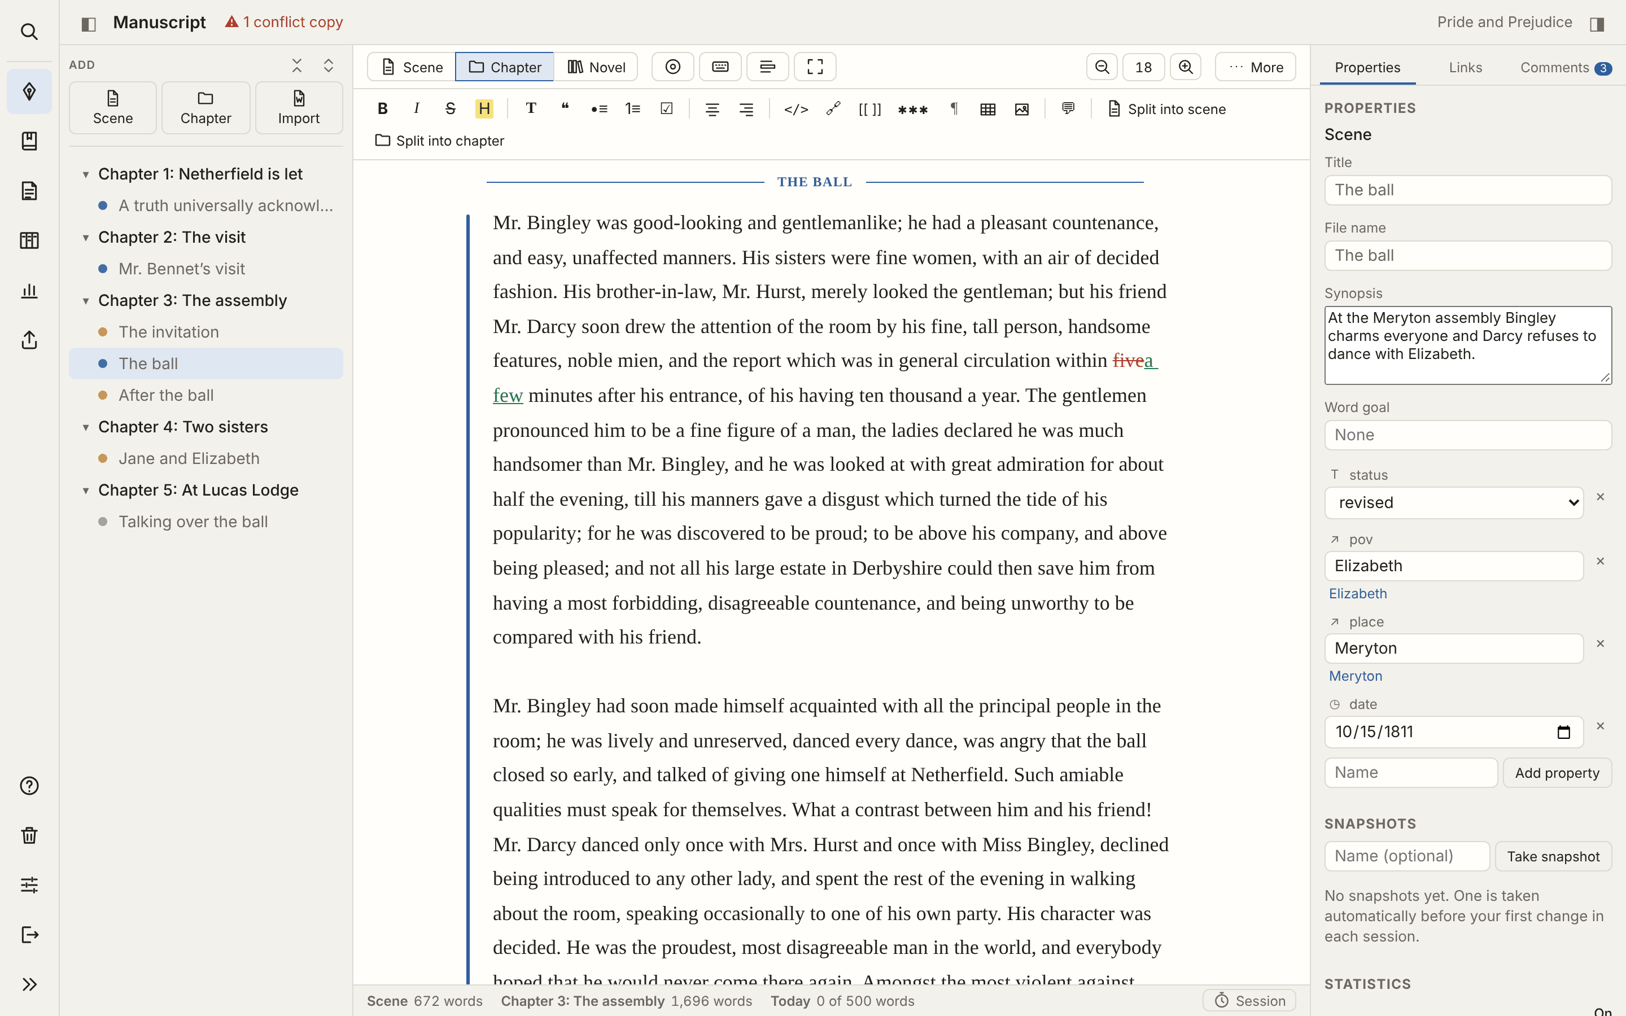
Task: Apply italic formatting
Action: (x=417, y=109)
